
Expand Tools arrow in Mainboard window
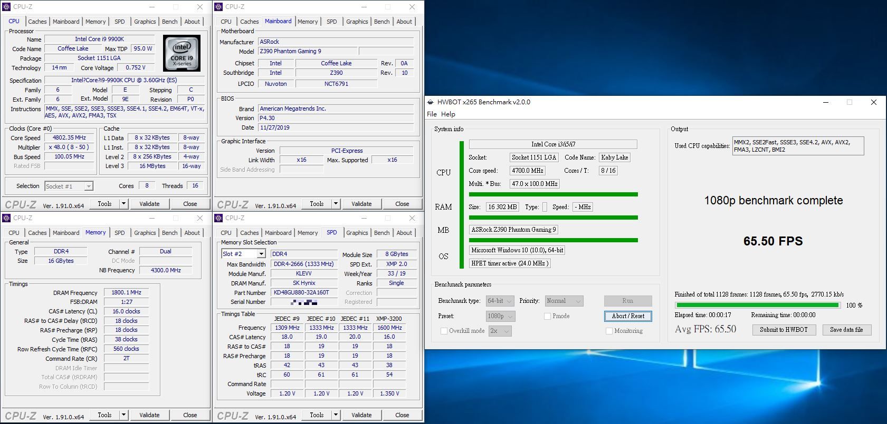click(336, 204)
